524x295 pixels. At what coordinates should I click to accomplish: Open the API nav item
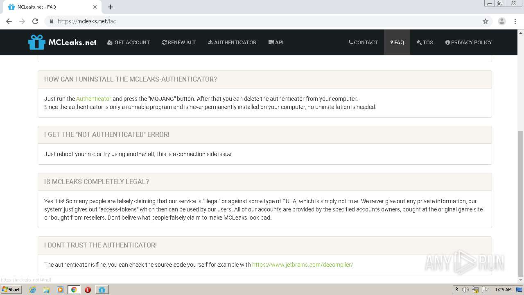(x=276, y=42)
